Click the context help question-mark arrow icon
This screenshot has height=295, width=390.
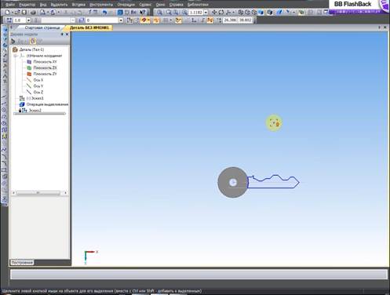pyautogui.click(x=143, y=12)
